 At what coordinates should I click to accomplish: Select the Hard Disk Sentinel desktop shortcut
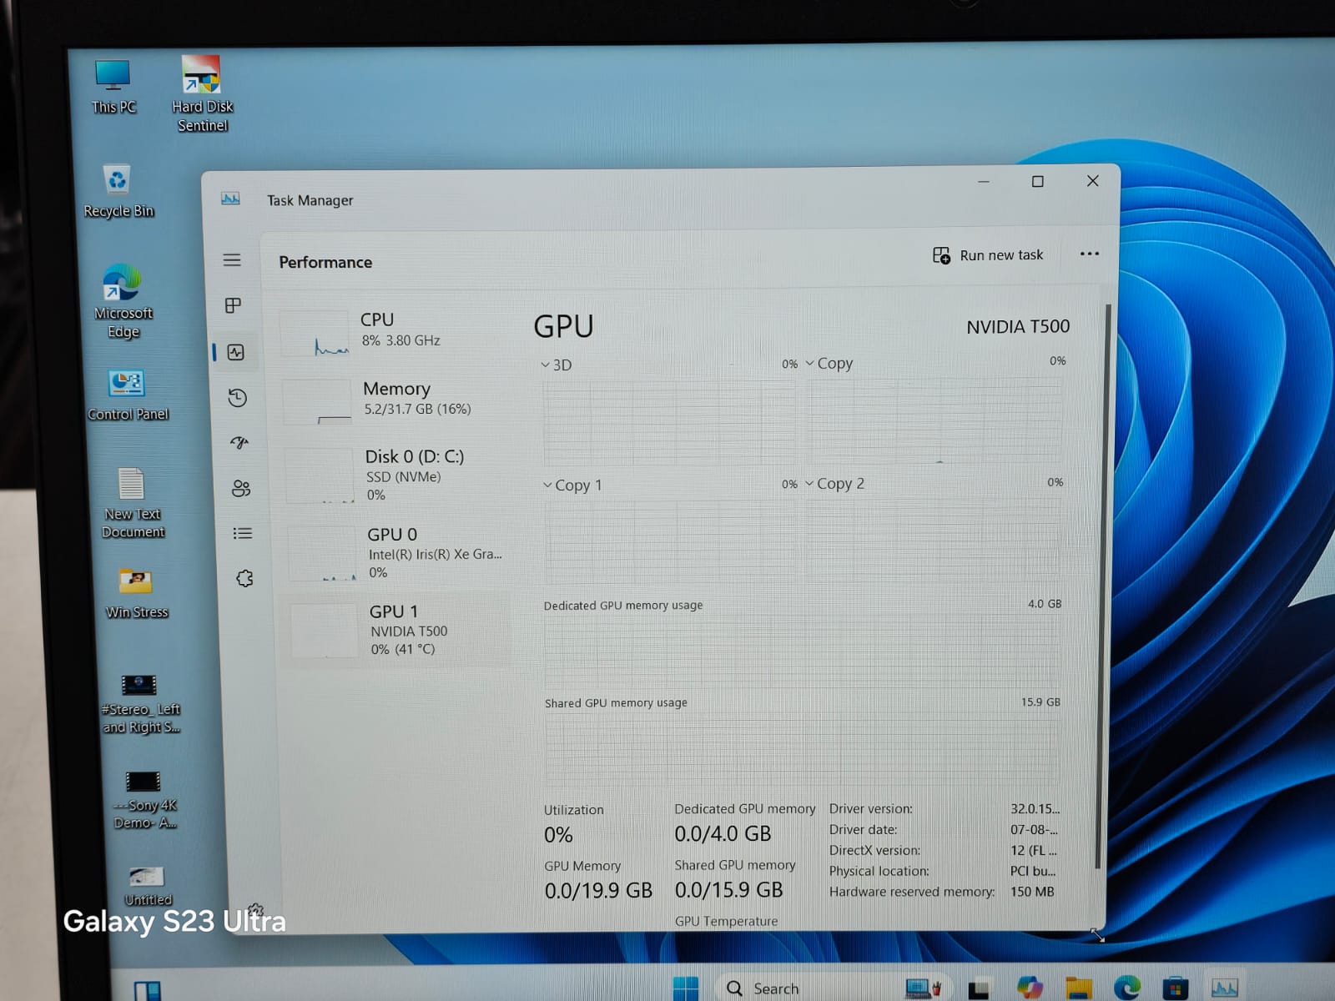pos(202,94)
